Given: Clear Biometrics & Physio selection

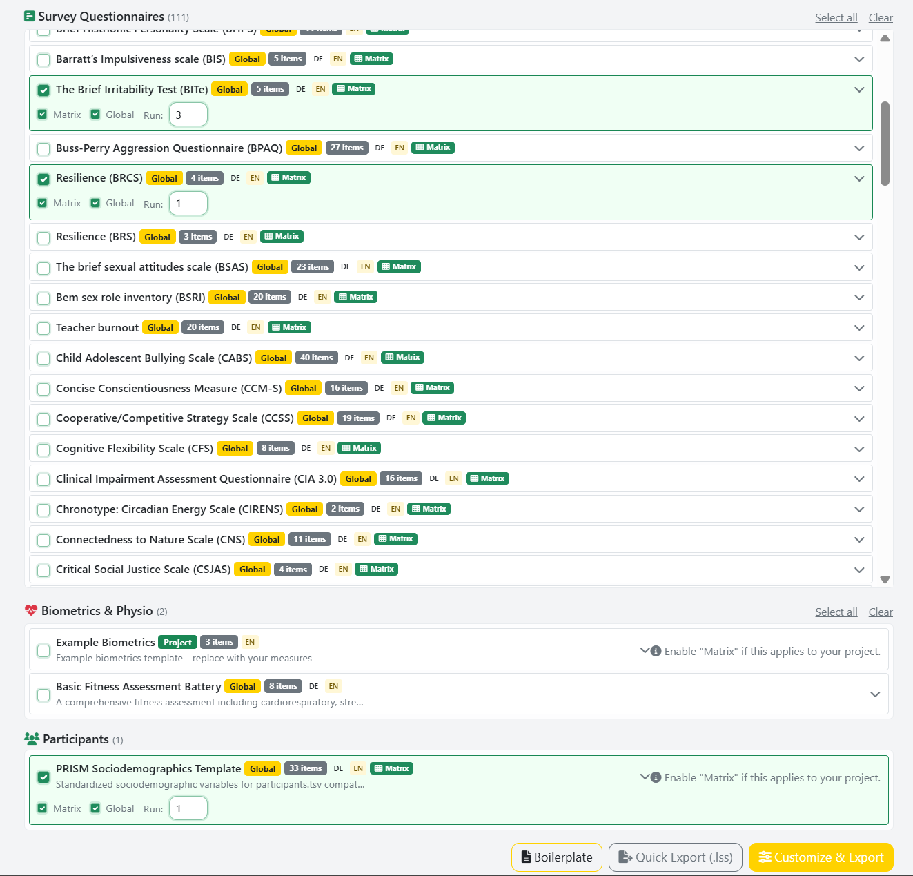Looking at the screenshot, I should point(881,612).
